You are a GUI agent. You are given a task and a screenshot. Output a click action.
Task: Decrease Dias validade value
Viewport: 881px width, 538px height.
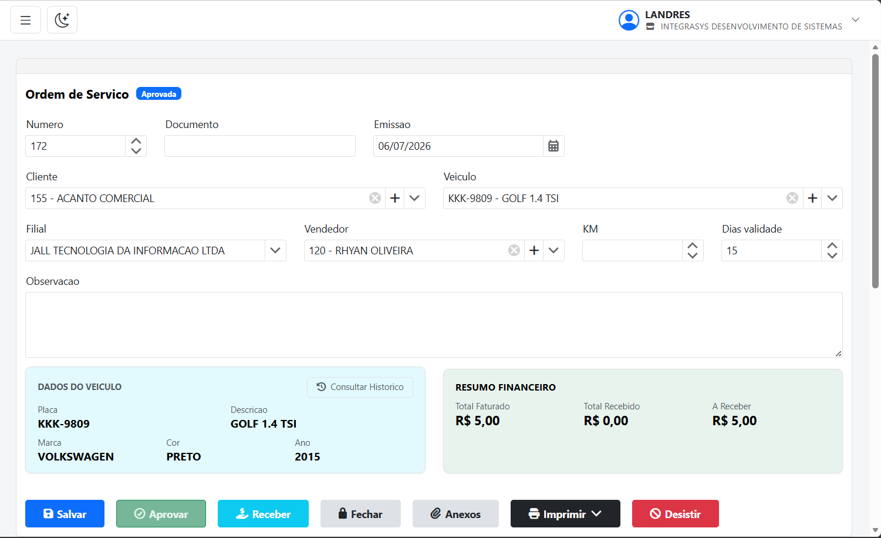coord(832,255)
